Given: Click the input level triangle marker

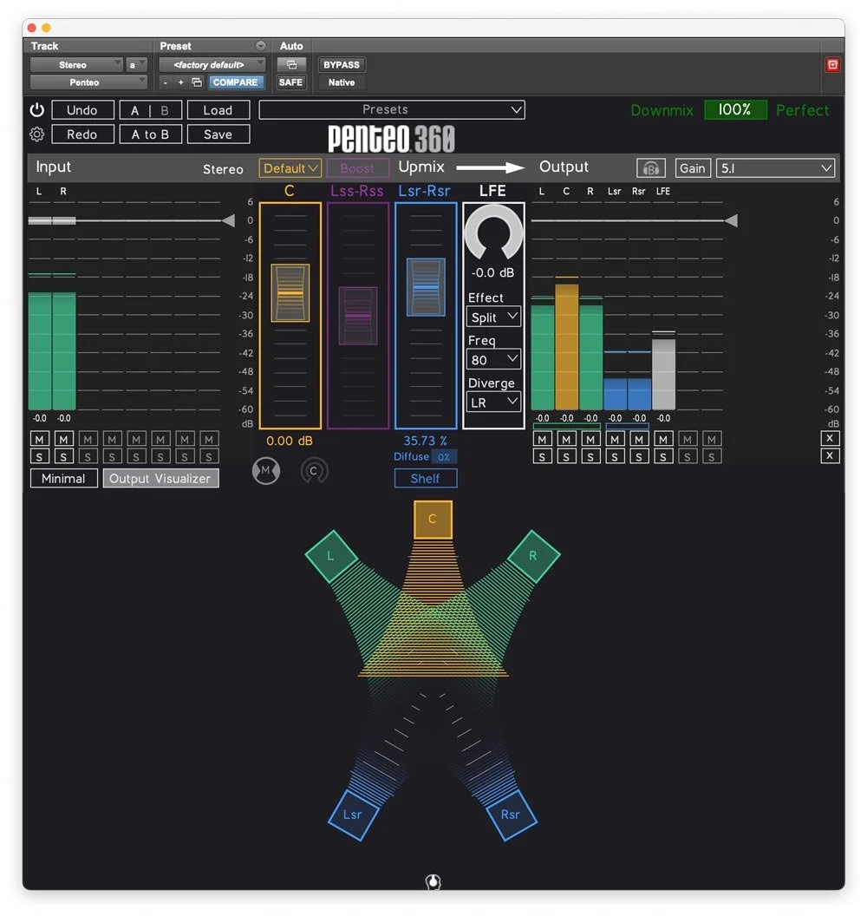Looking at the screenshot, I should 228,220.
